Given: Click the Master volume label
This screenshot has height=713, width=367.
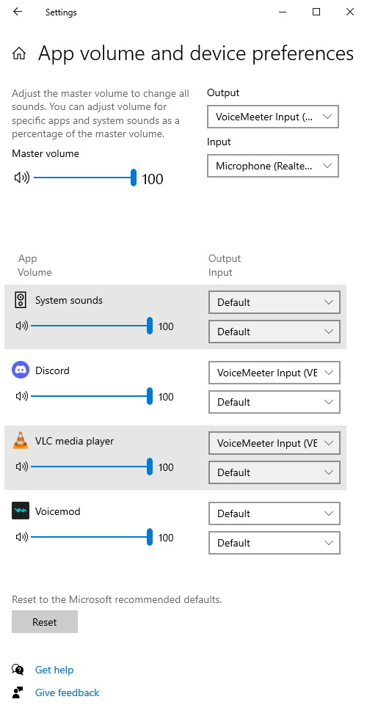Looking at the screenshot, I should click(46, 154).
